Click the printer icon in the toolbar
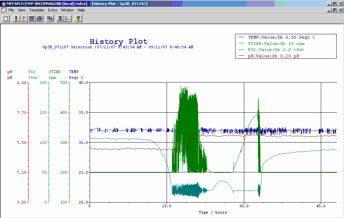Viewport: 344px width, 218px height. pyautogui.click(x=39, y=18)
